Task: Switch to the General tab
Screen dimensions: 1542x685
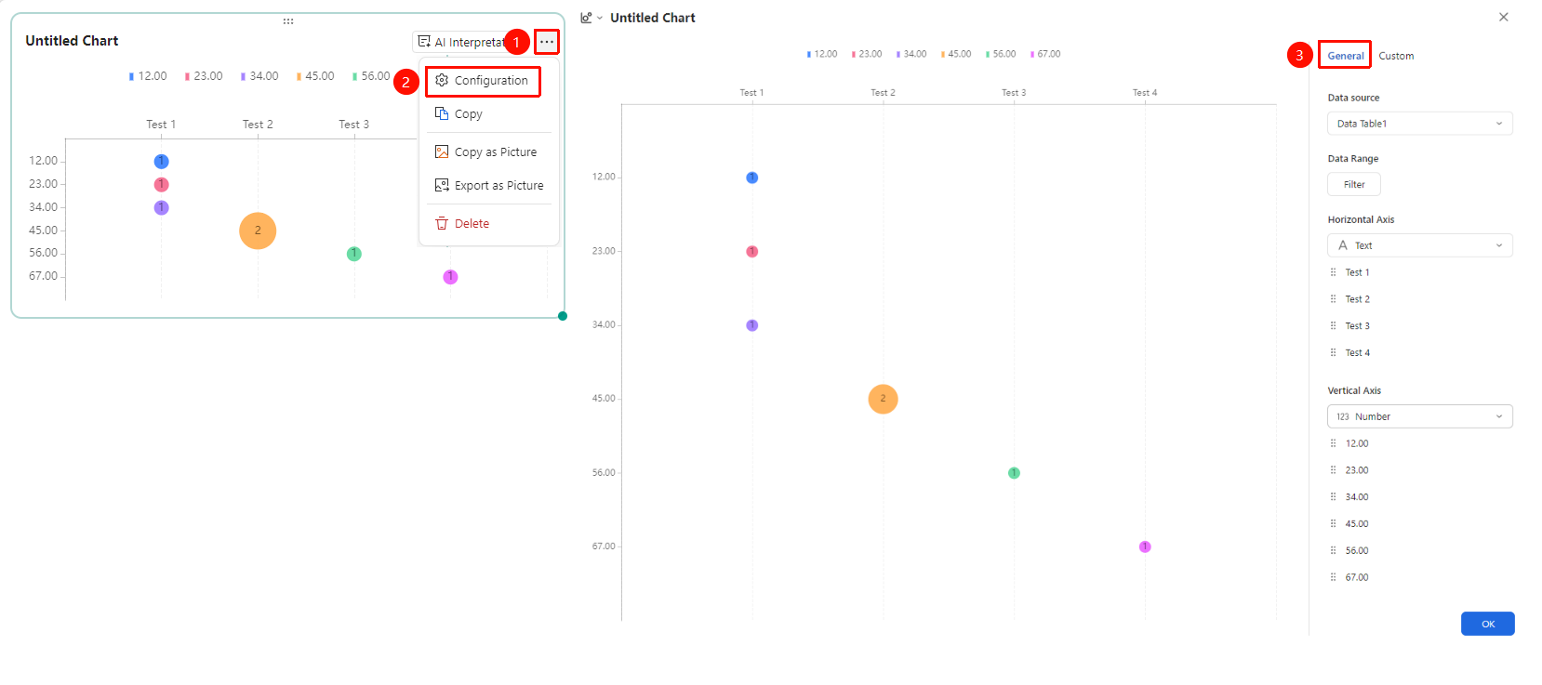Action: point(1346,56)
